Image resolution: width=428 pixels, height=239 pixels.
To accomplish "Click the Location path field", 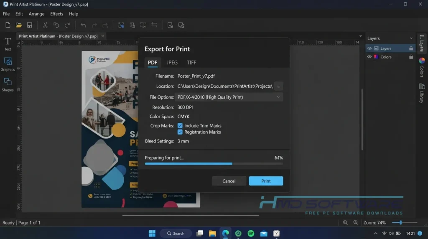I will click(x=225, y=86).
